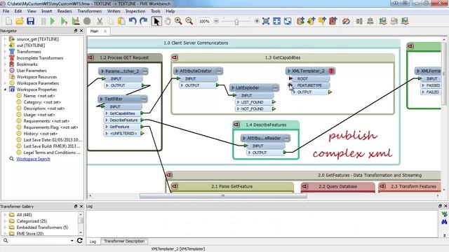Activate the arrow Select tool
The width and height of the screenshot is (449, 252).
156,21
